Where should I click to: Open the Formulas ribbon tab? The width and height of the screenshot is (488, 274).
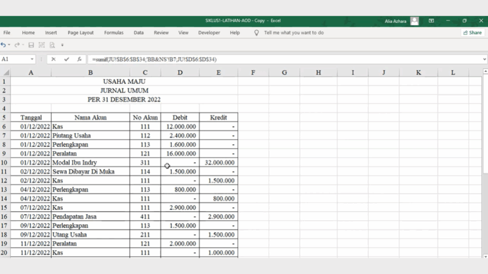[x=113, y=33]
